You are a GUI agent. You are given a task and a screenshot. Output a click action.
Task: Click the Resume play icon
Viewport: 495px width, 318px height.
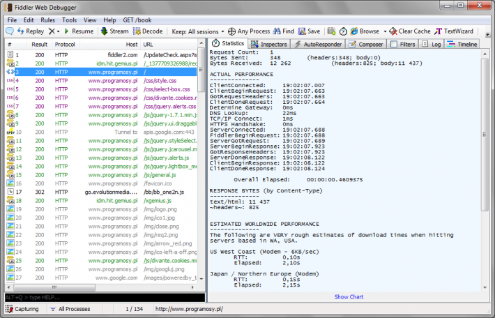[x=67, y=31]
